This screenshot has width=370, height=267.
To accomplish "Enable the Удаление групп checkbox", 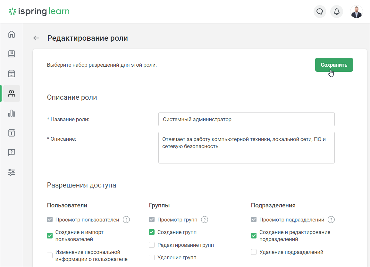I will coord(152,258).
